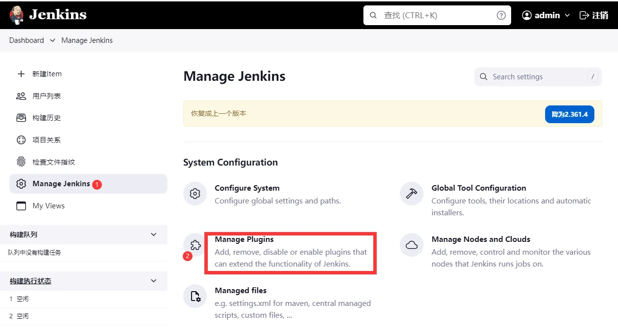Click the Manage Jenkins red notification badge
The width and height of the screenshot is (618, 335).
pyautogui.click(x=97, y=184)
